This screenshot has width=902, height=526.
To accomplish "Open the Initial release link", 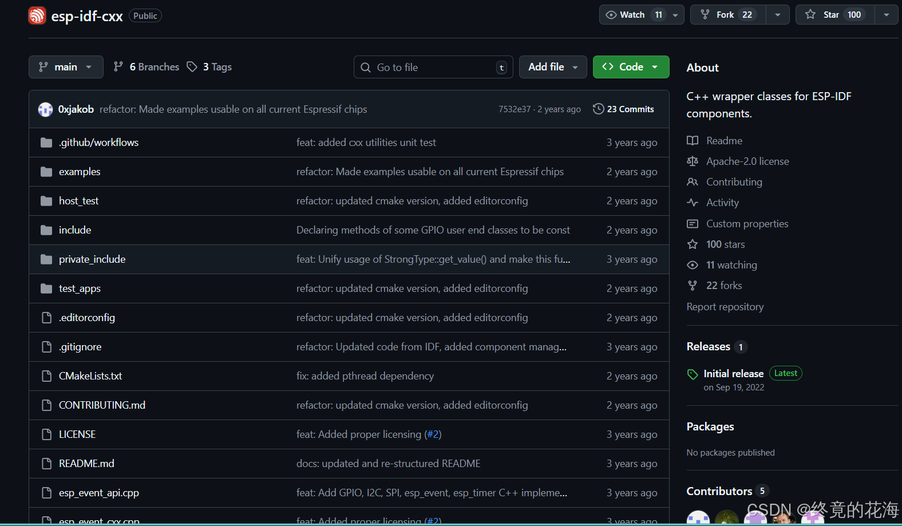I will pos(733,374).
